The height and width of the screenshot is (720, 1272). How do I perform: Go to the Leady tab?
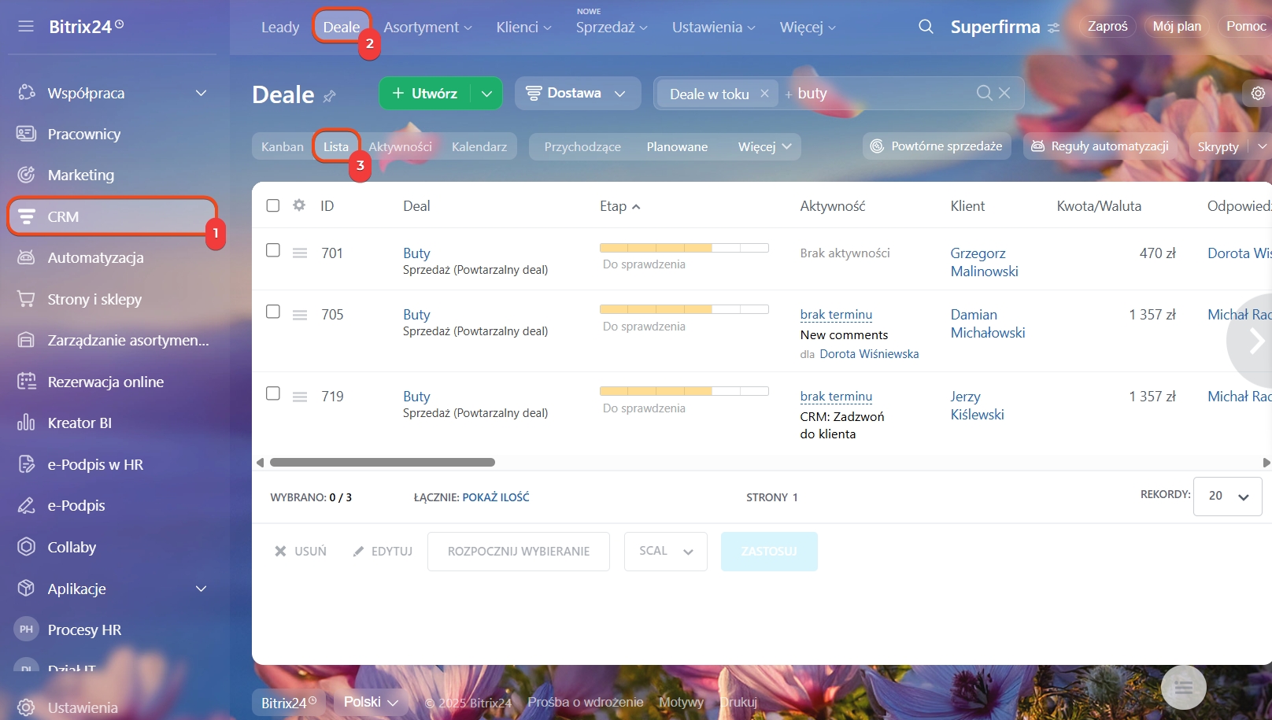[x=280, y=28]
